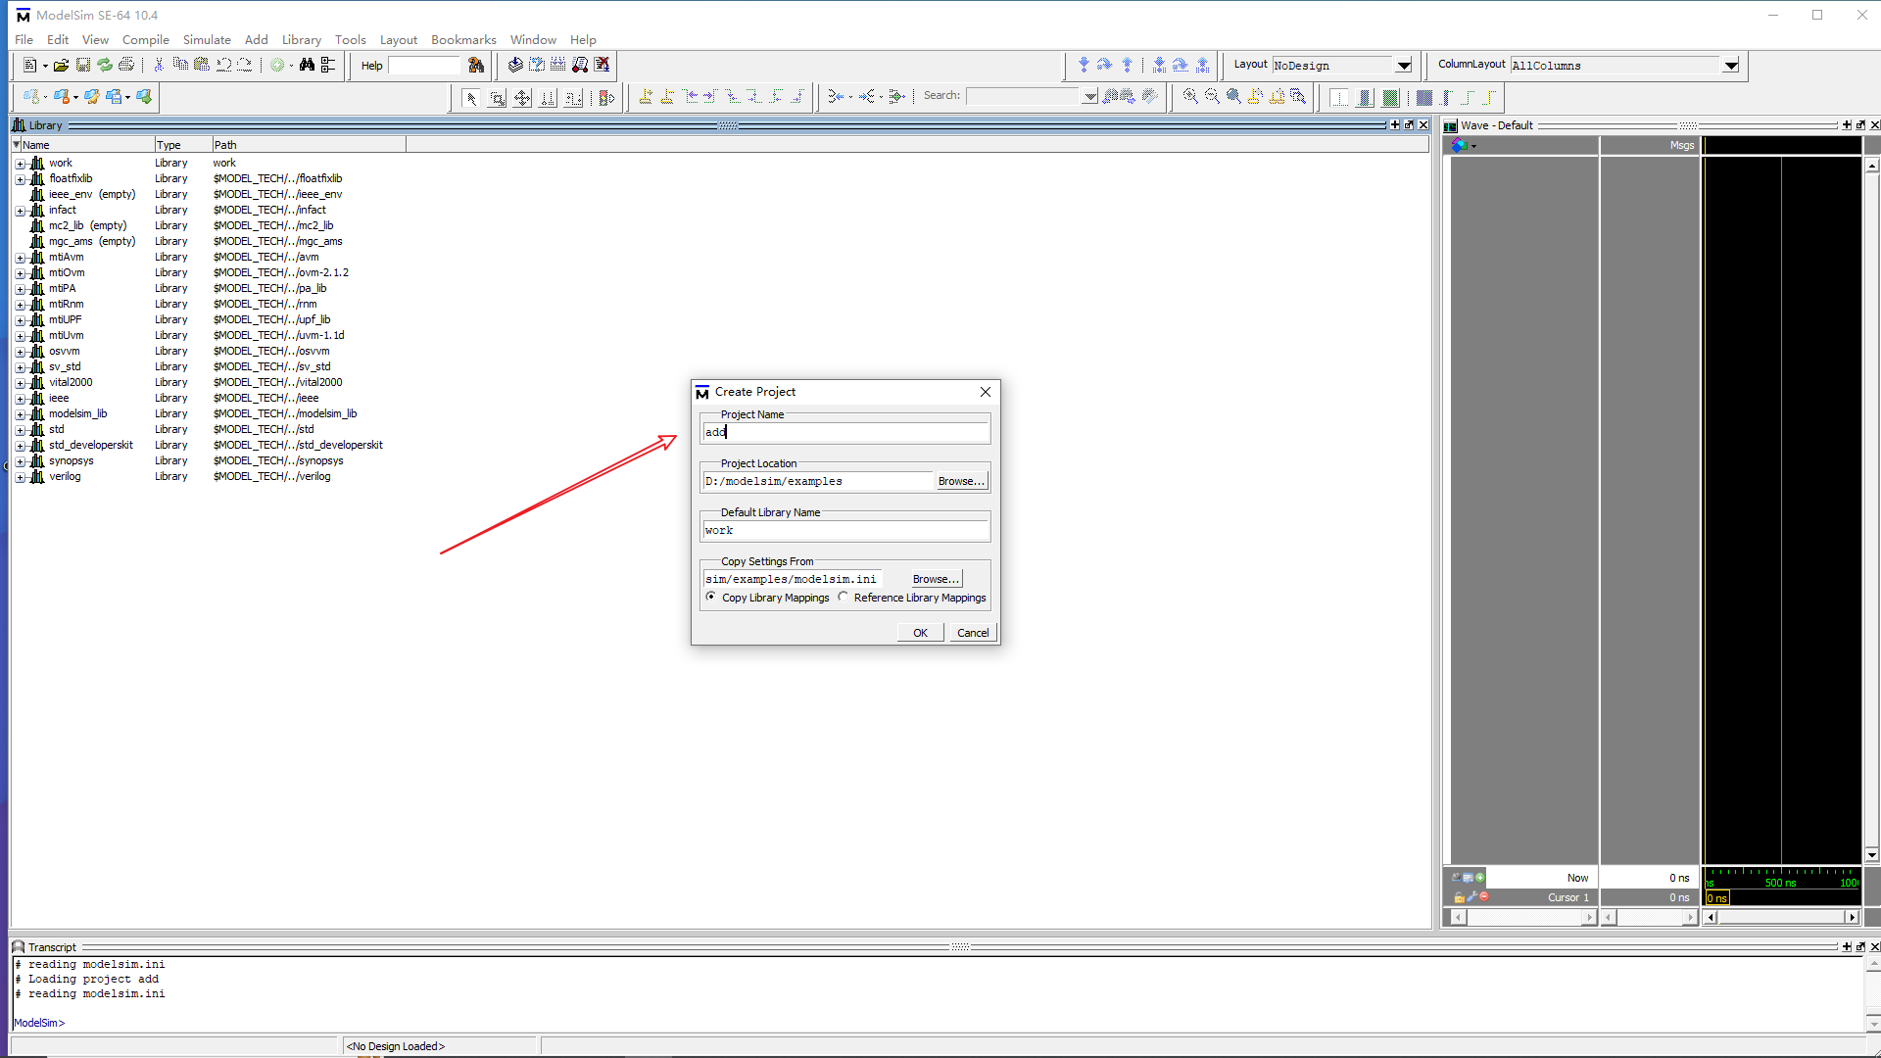This screenshot has height=1058, width=1881.
Task: Expand the sv_std library node
Action: coord(20,367)
